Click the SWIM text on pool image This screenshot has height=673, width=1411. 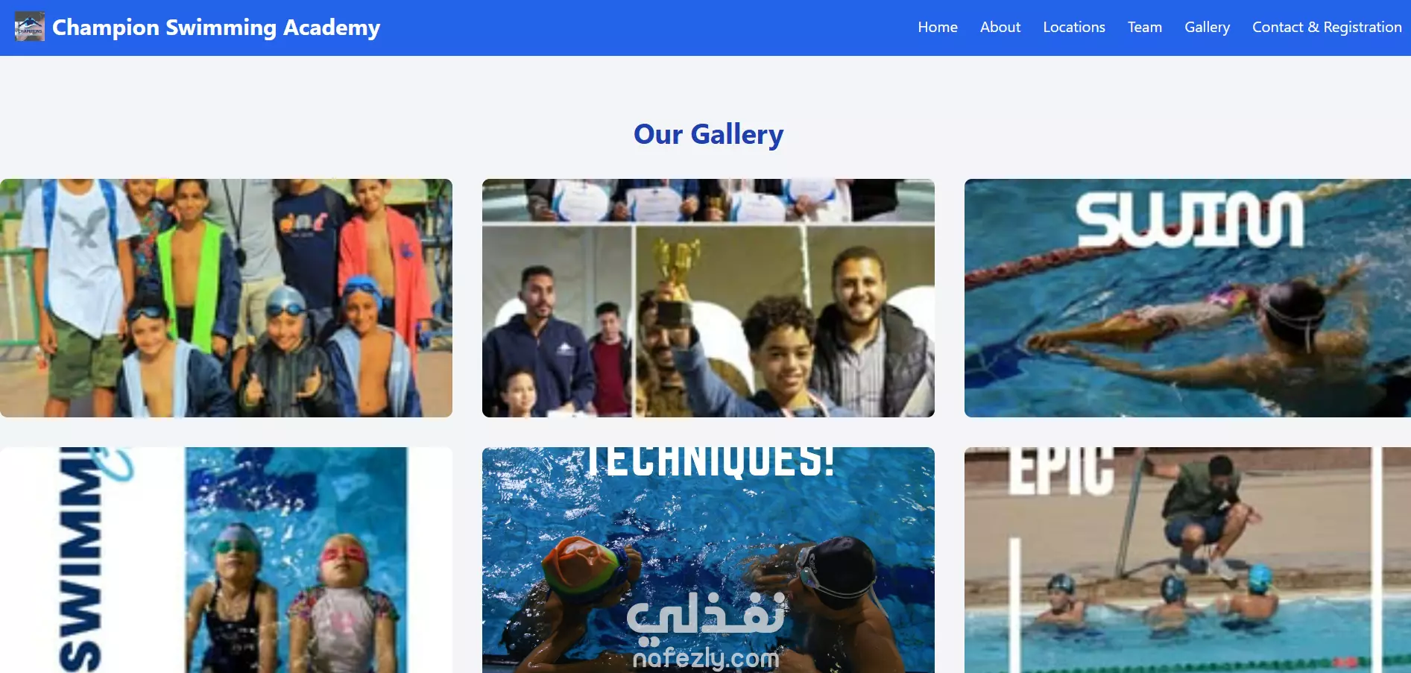coord(1190,220)
